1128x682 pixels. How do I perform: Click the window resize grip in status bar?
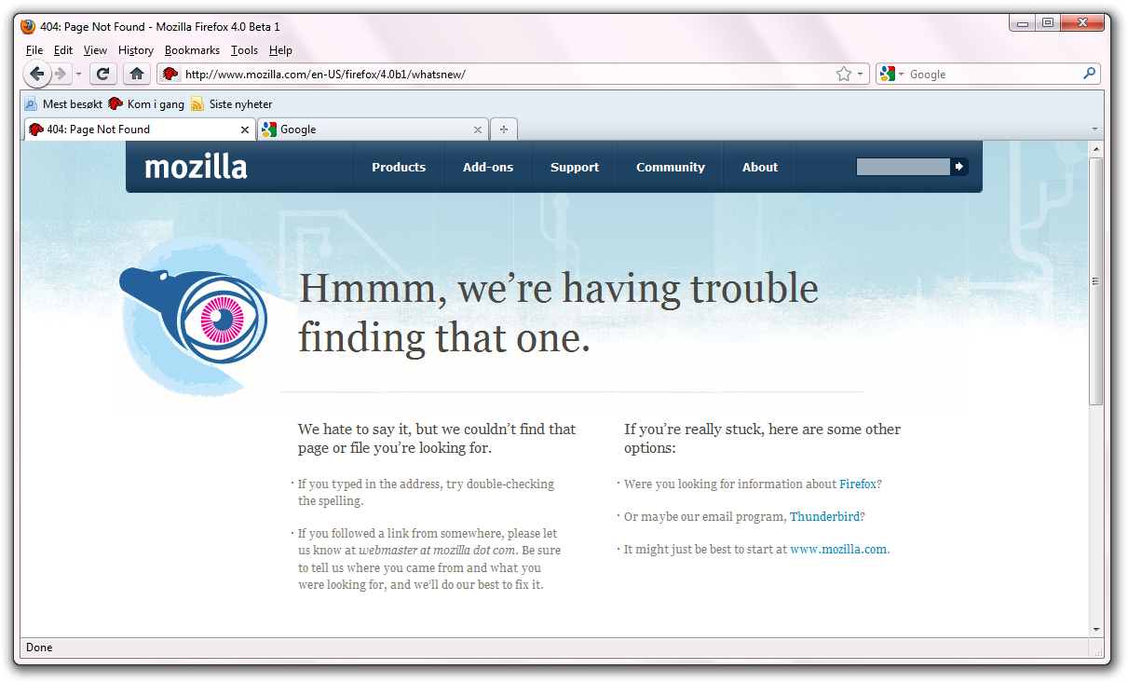[x=1099, y=651]
